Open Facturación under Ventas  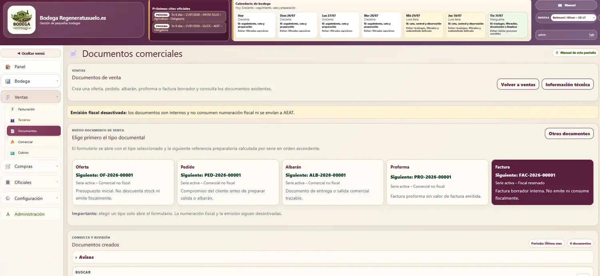point(34,109)
